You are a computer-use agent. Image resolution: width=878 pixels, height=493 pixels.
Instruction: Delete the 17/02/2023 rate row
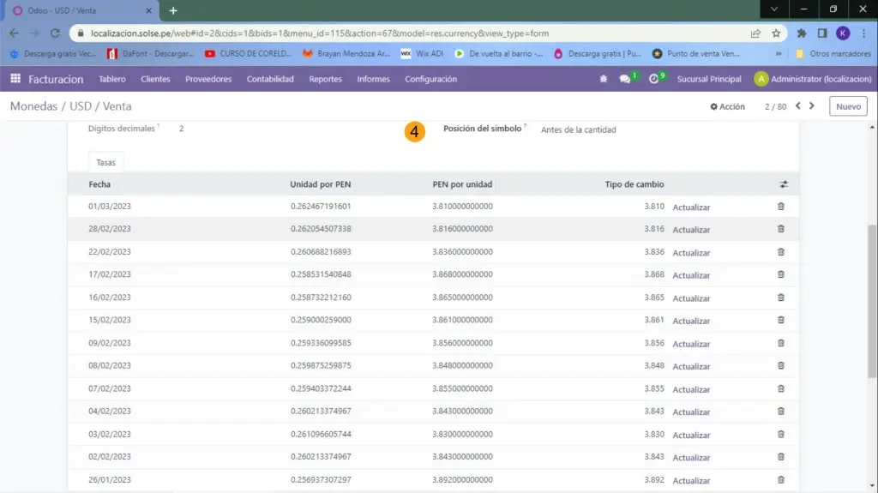[x=780, y=274]
